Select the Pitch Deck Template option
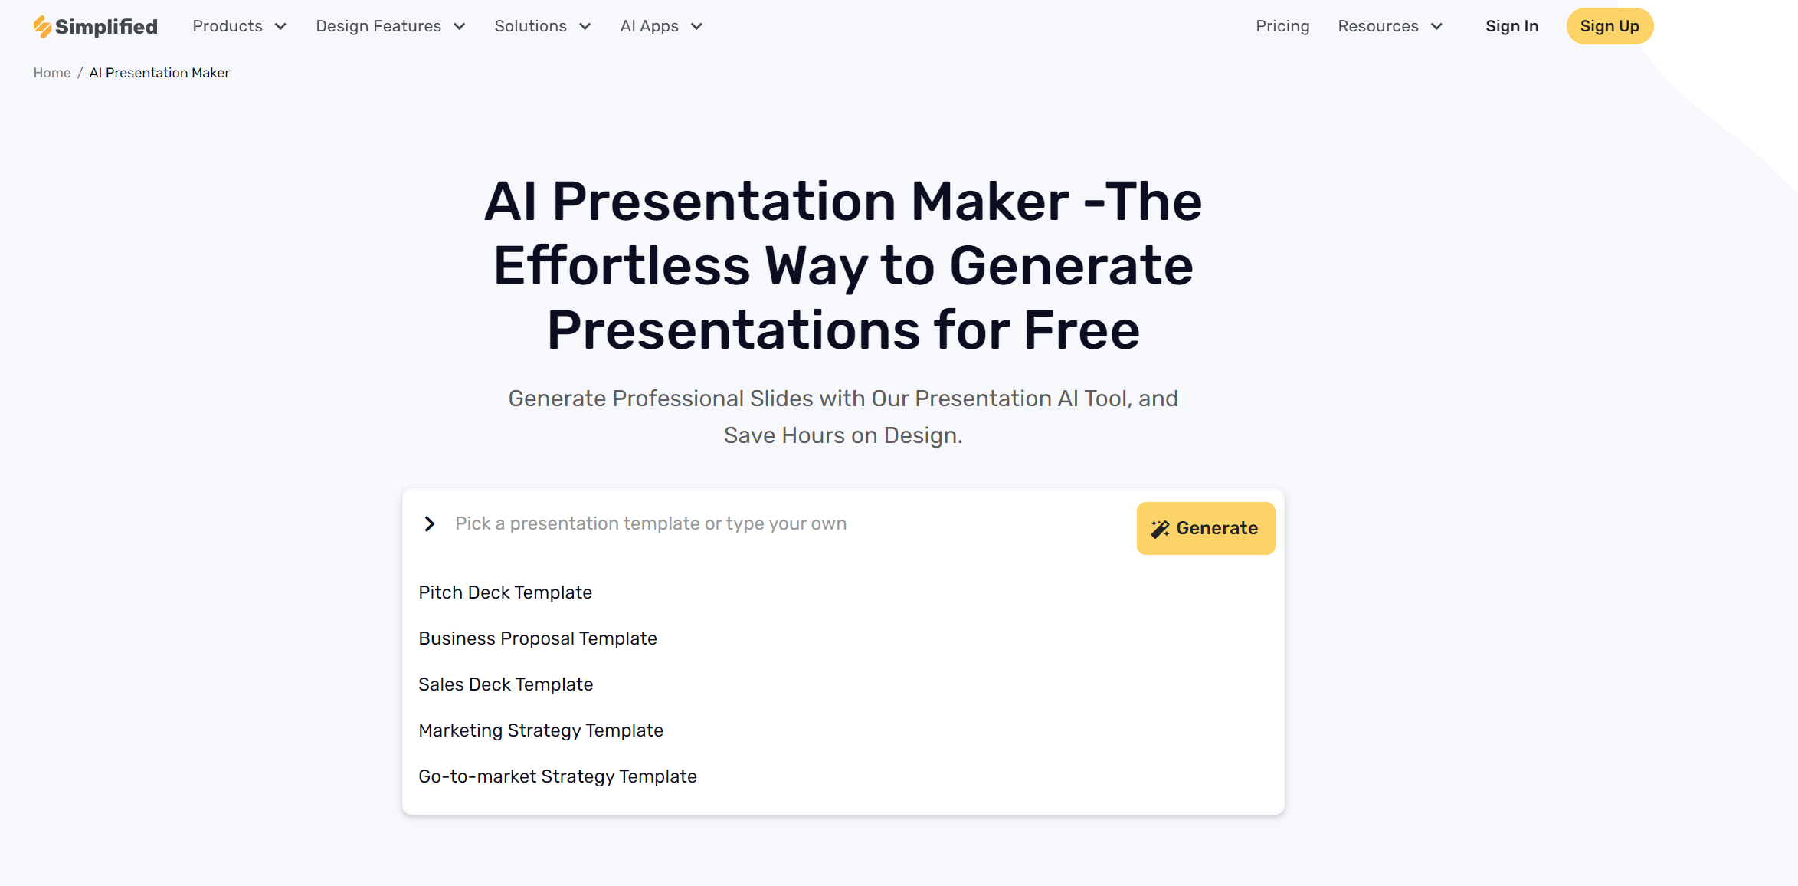1798x886 pixels. click(x=506, y=592)
